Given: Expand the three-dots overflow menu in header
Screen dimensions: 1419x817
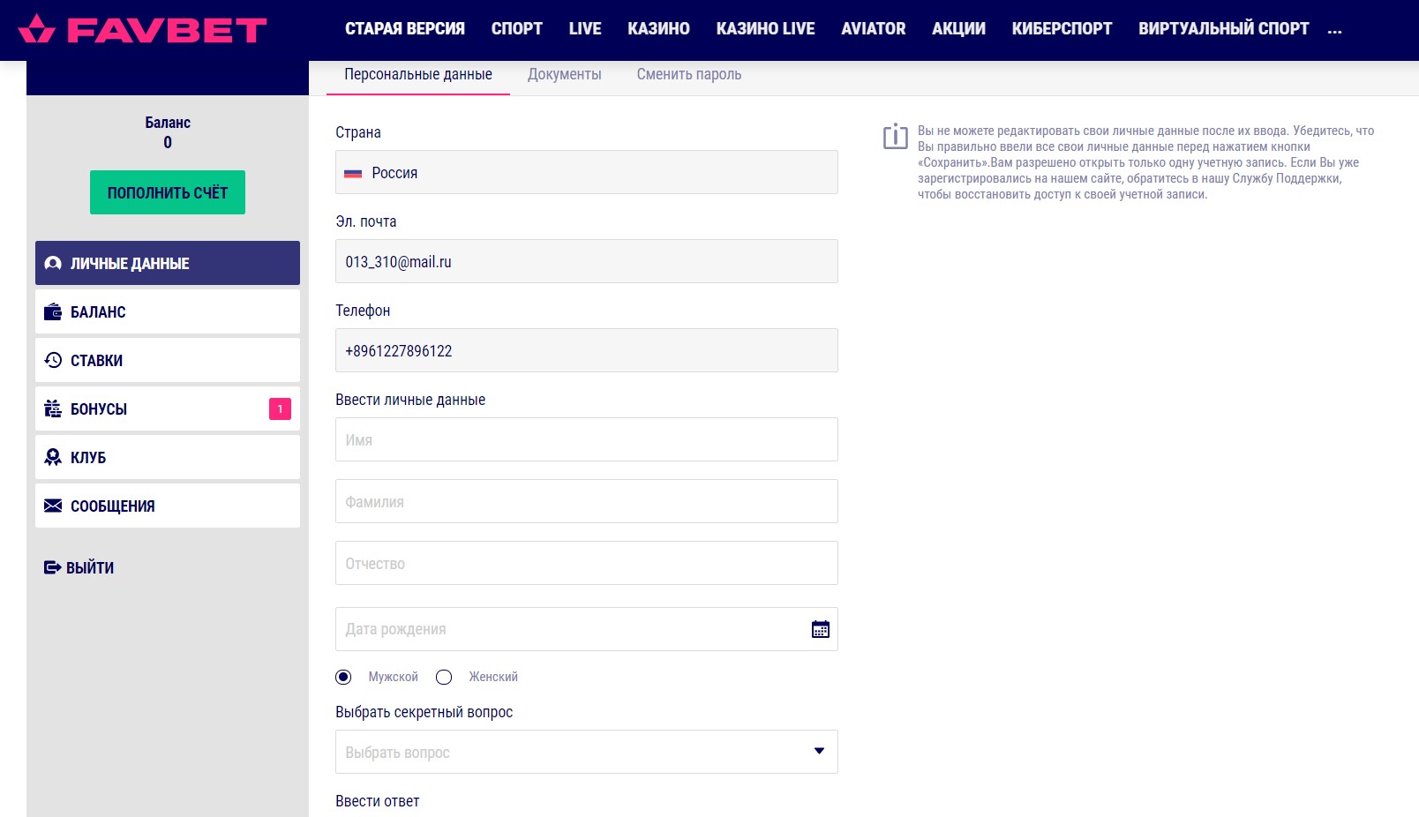Looking at the screenshot, I should [x=1334, y=29].
